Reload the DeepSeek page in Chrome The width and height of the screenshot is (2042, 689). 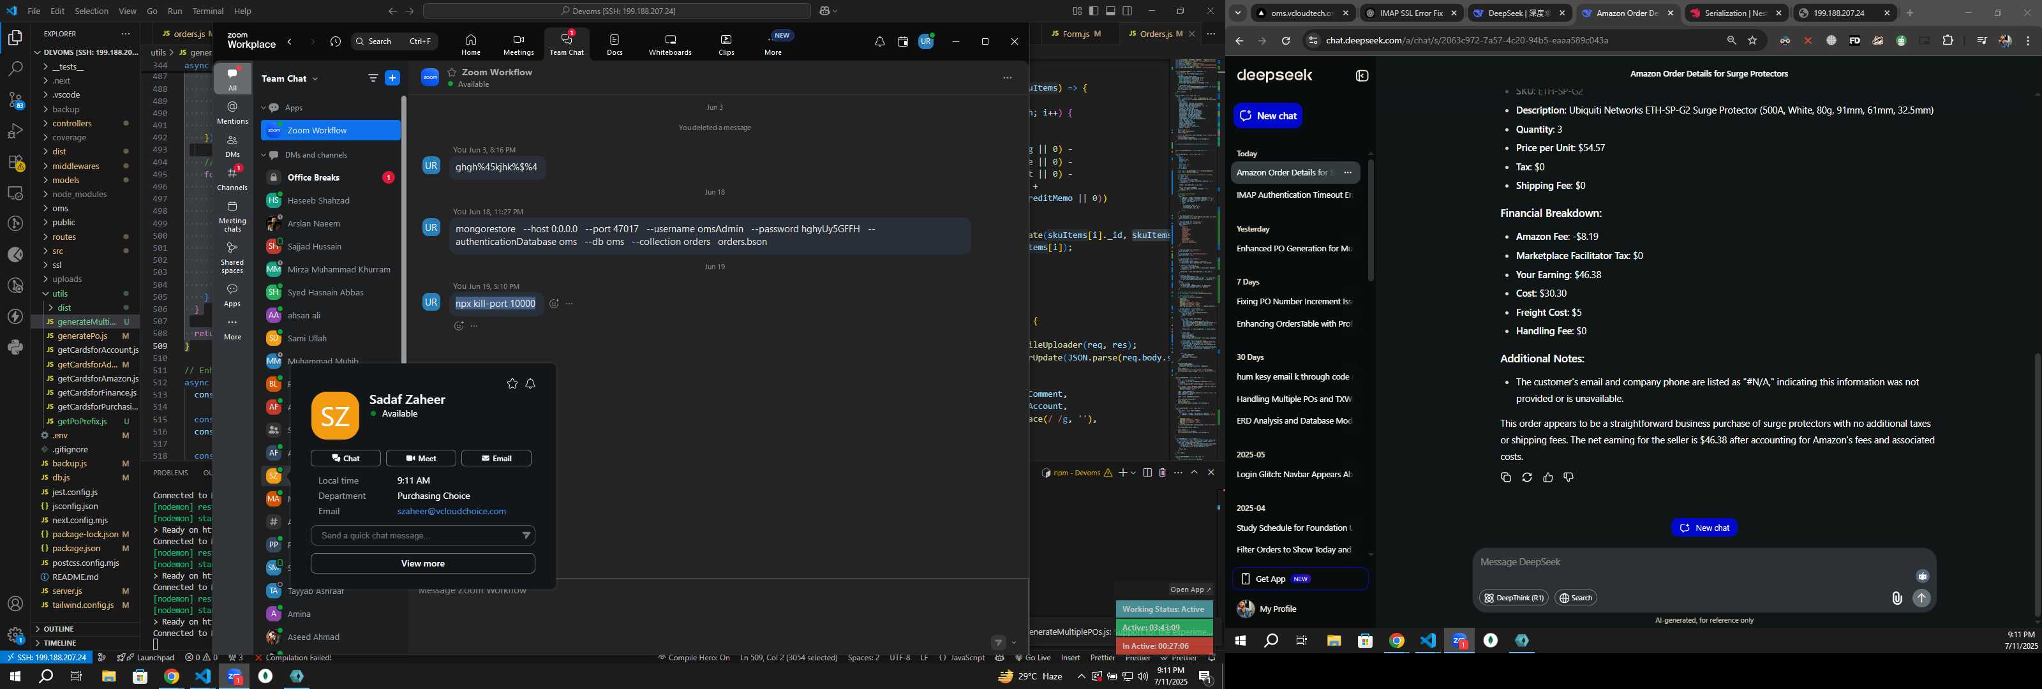[x=1286, y=40]
